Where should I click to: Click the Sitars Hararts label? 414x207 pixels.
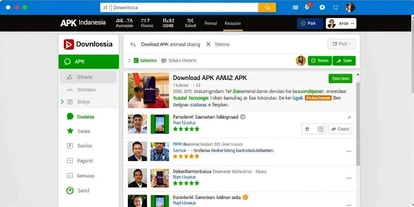182,61
